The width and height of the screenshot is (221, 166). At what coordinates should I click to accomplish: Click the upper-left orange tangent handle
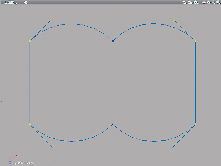pos(53,18)
